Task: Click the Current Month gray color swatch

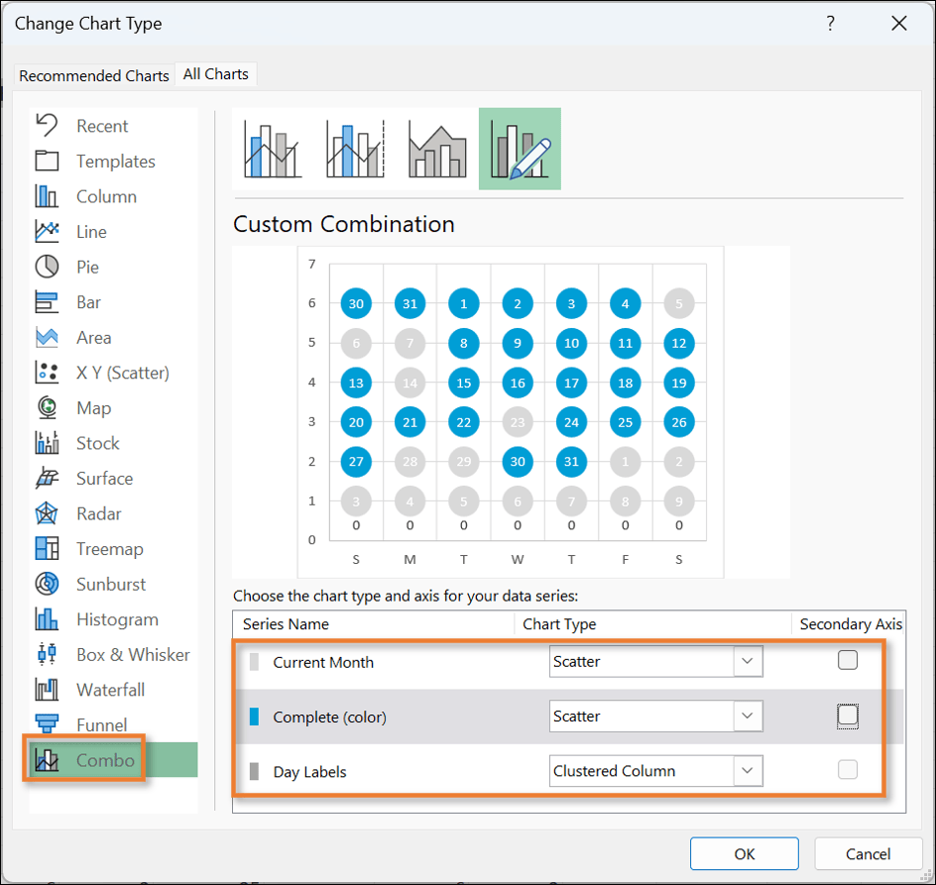Action: pos(254,662)
